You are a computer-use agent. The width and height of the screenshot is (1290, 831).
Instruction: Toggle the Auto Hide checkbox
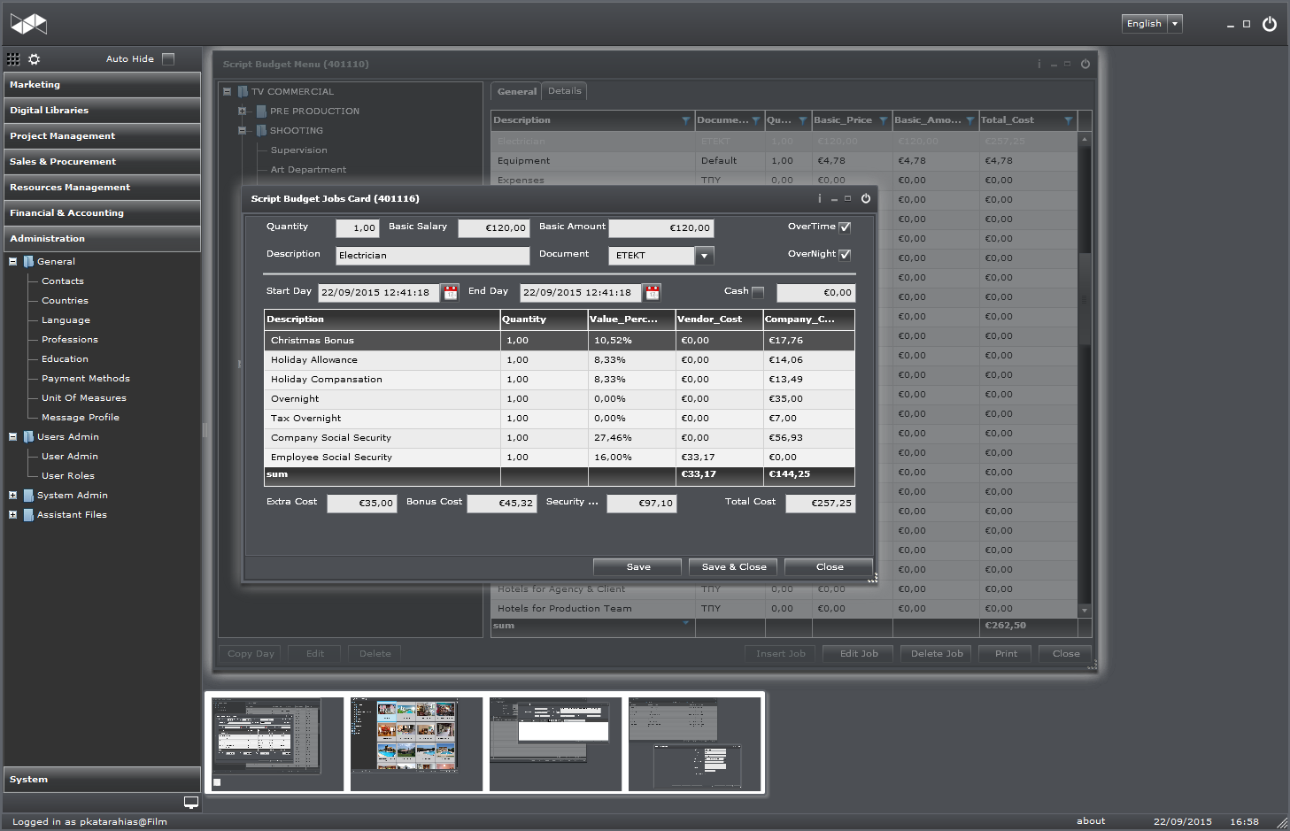coord(168,59)
